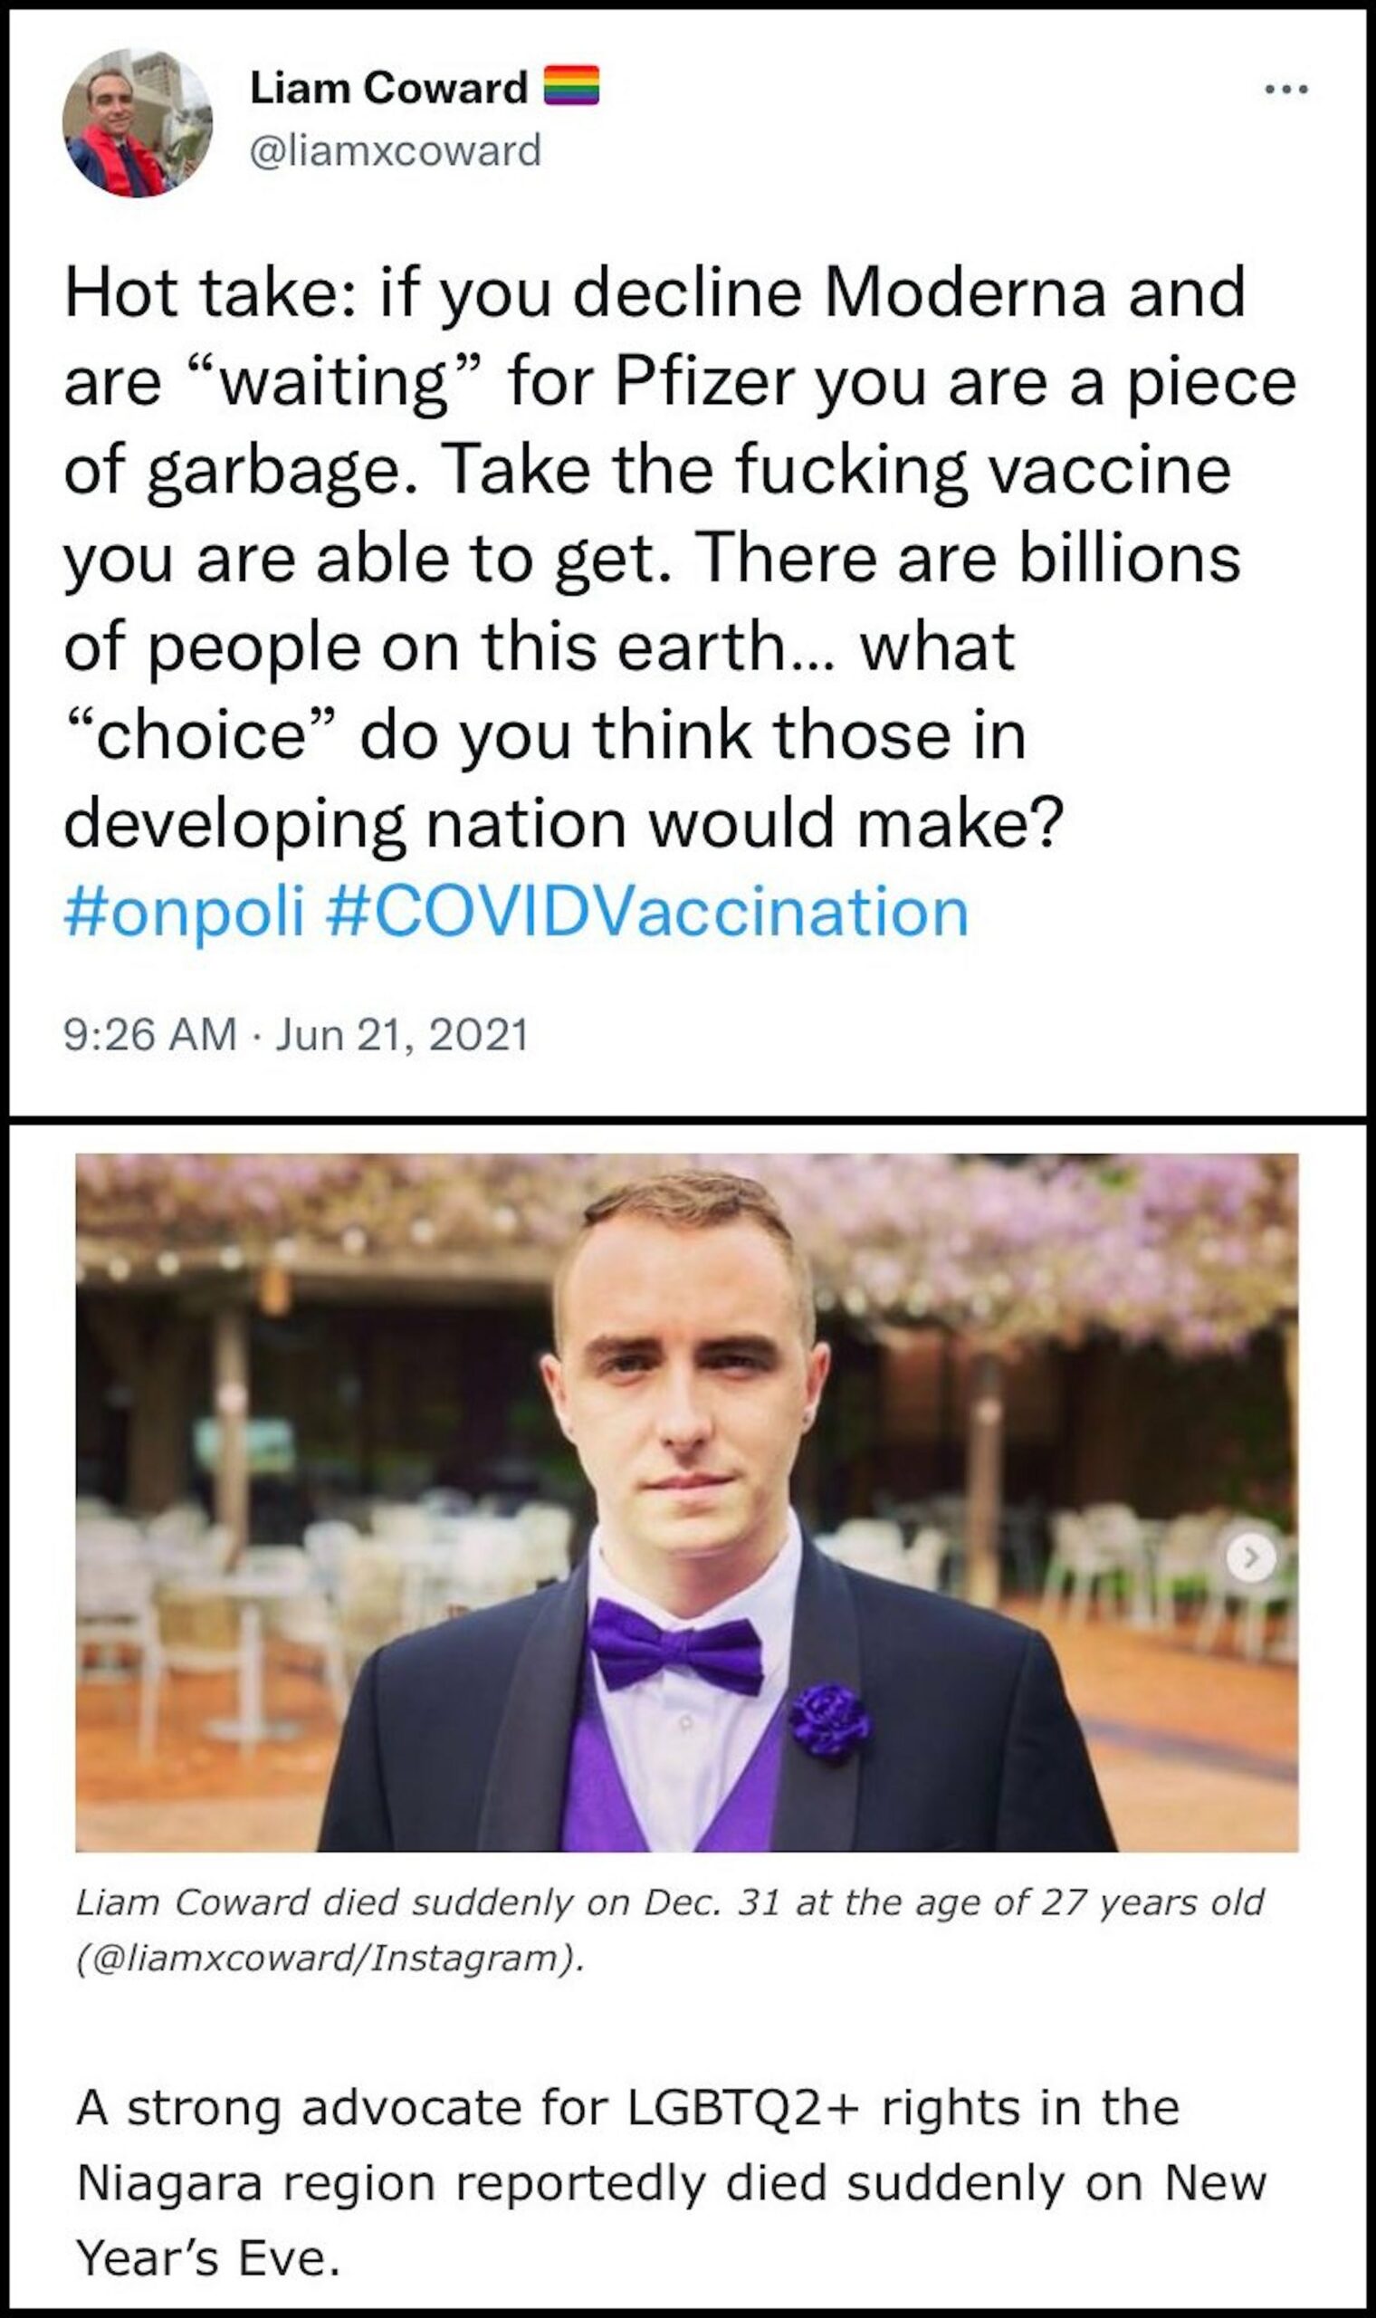
Task: Open the #onpoli hashtag
Action: (x=184, y=912)
